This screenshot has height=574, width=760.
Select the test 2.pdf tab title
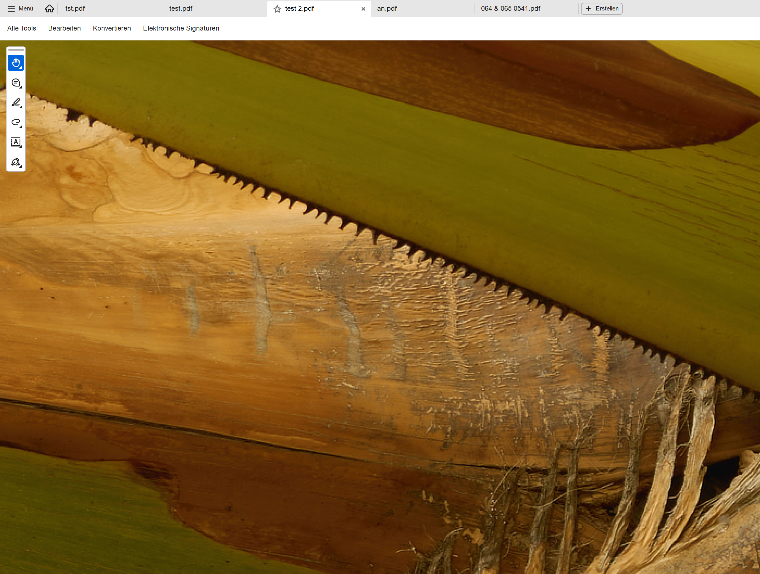(x=299, y=8)
